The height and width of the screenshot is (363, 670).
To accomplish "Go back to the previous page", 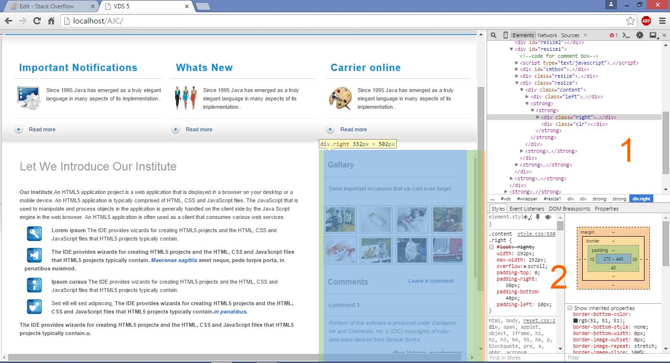I will [8, 21].
